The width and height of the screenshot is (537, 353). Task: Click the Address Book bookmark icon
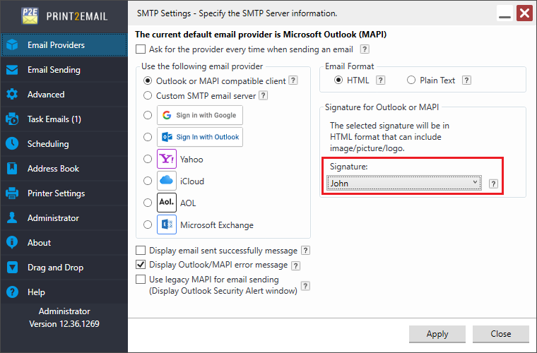tap(12, 168)
